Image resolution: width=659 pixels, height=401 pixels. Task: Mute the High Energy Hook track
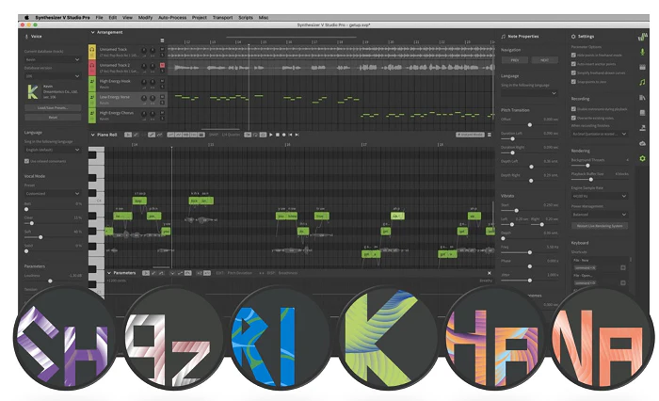click(x=162, y=81)
